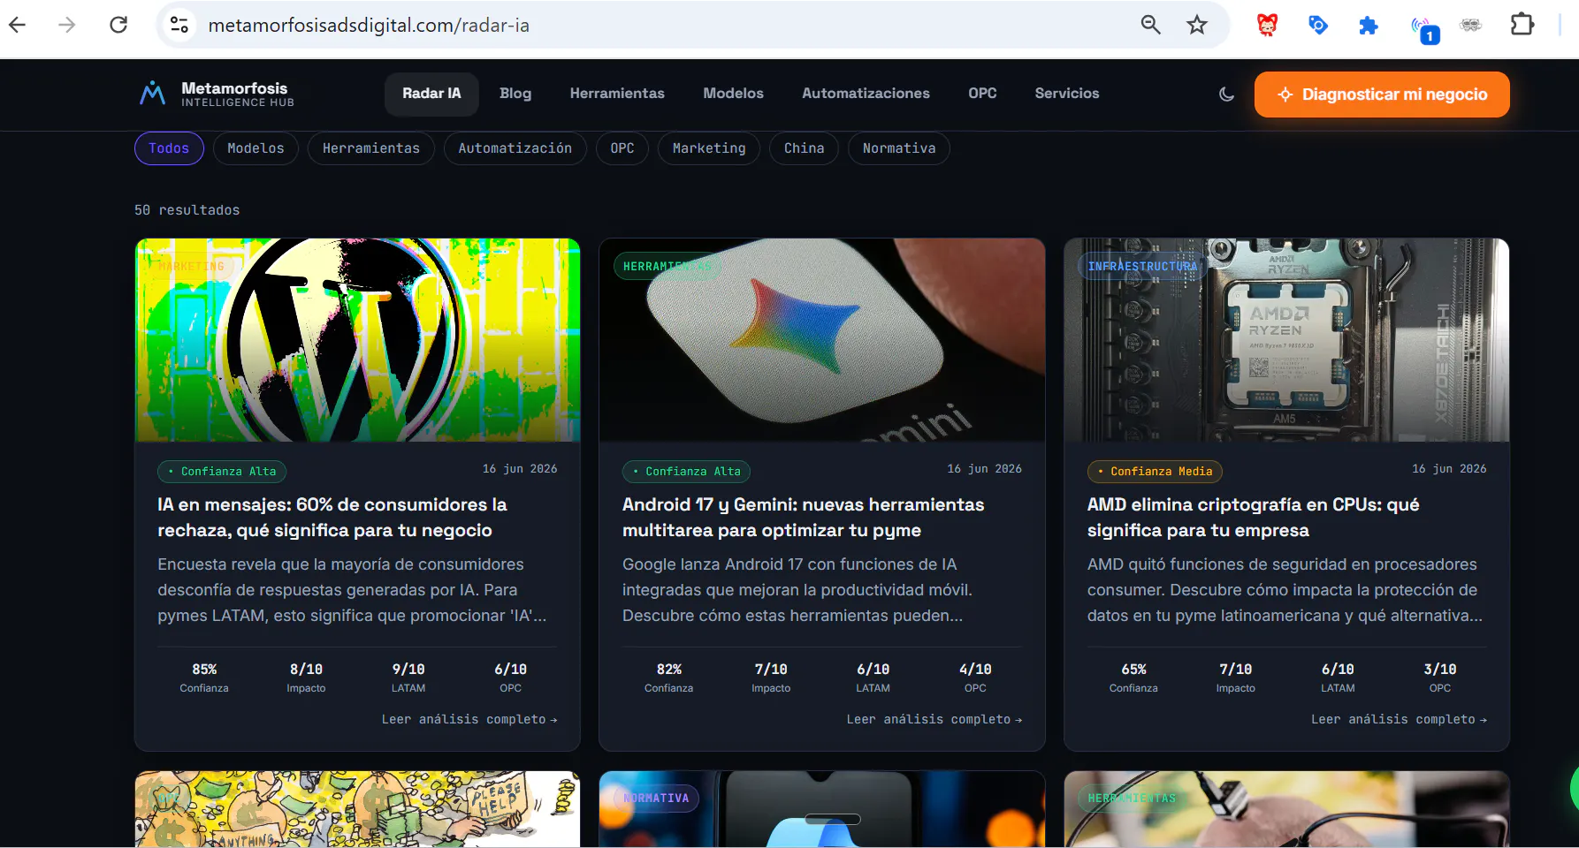The width and height of the screenshot is (1579, 848).
Task: Reload the page with the refresh icon
Action: point(118,25)
